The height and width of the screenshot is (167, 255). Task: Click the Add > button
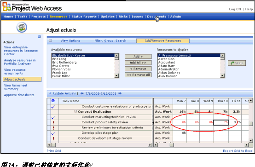pyautogui.click(x=138, y=57)
